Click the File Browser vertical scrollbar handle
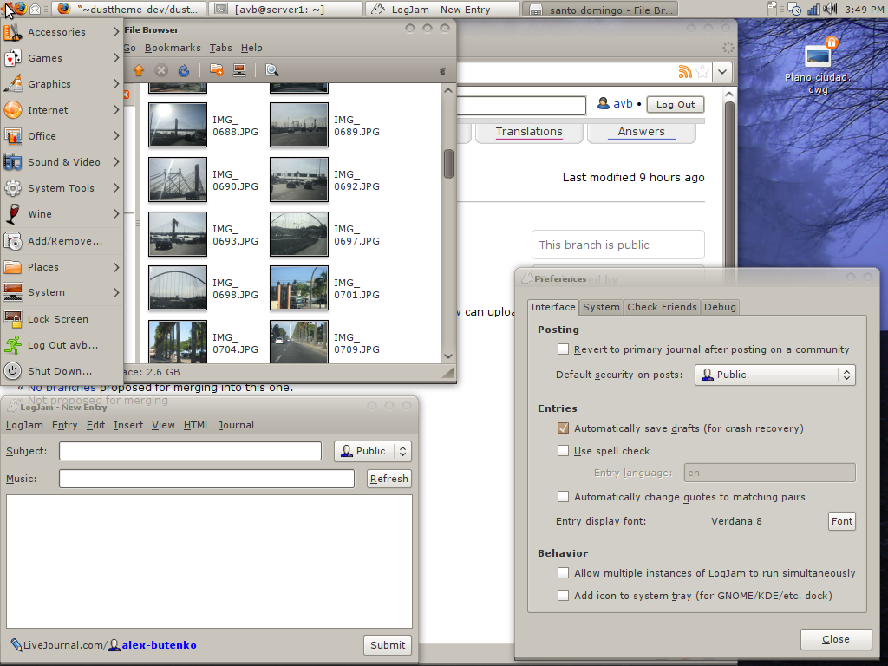This screenshot has width=888, height=666. pyautogui.click(x=448, y=164)
